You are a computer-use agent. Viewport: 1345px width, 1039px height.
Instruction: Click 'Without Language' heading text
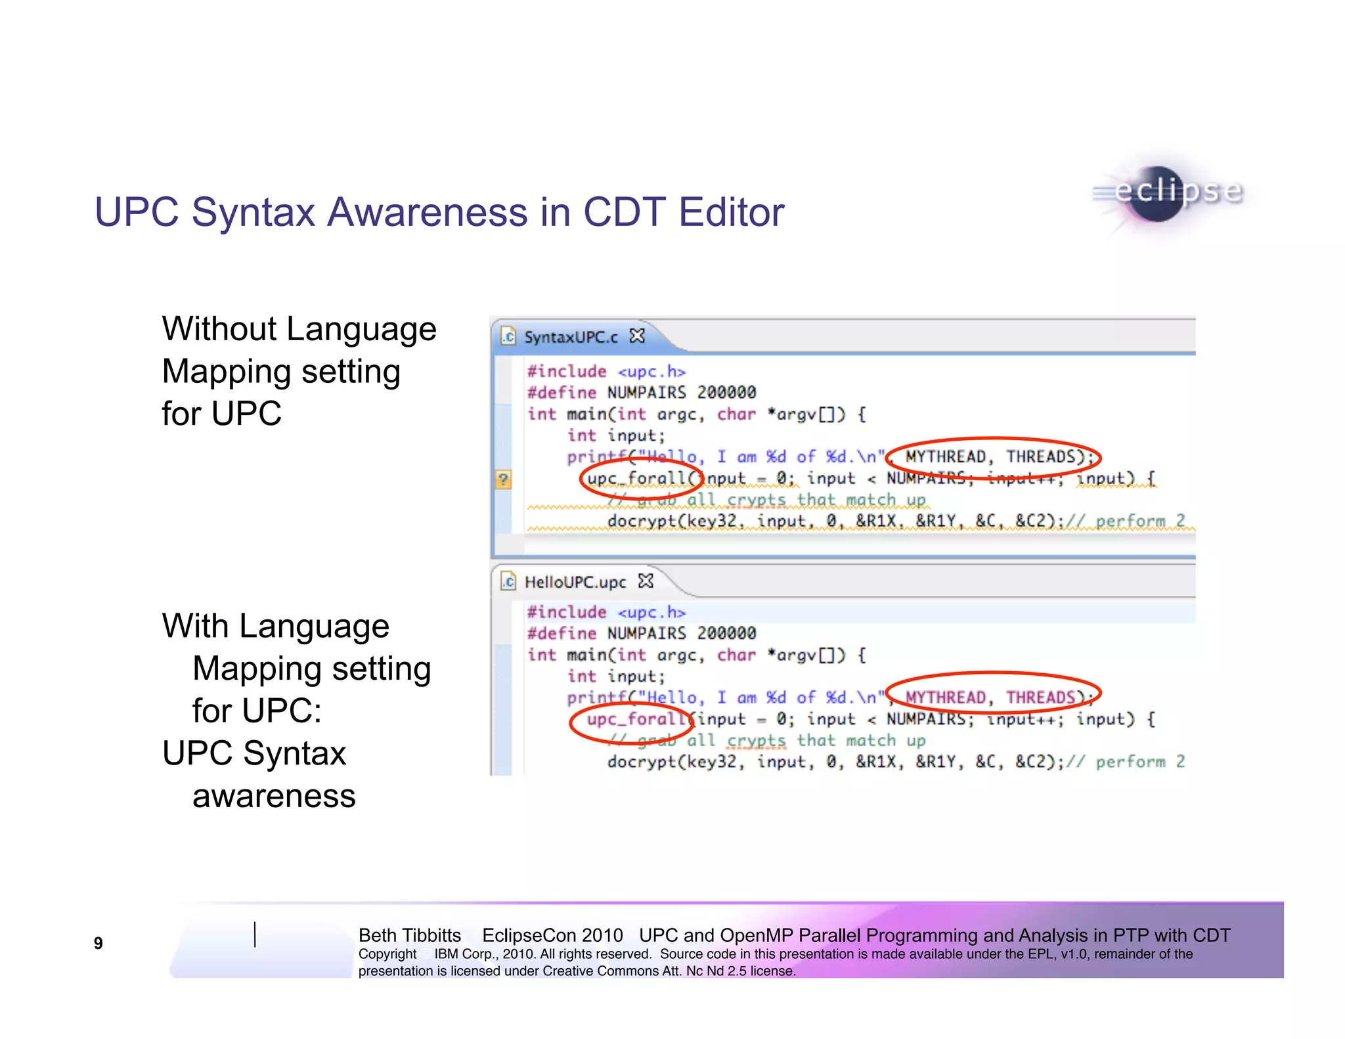point(299,329)
